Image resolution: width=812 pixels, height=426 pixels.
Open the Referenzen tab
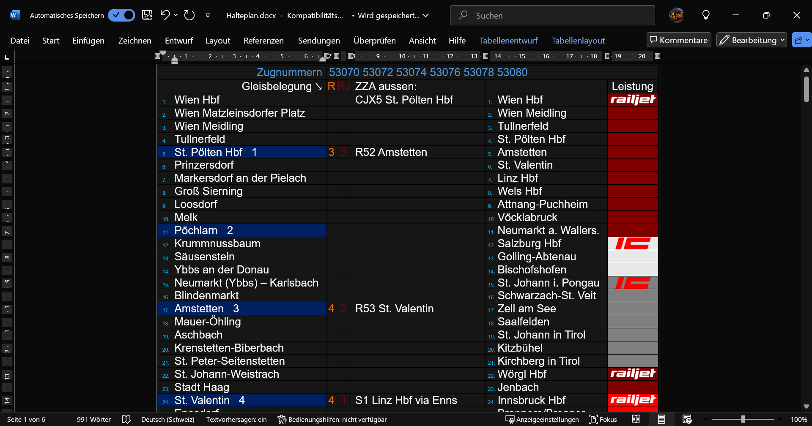tap(263, 41)
